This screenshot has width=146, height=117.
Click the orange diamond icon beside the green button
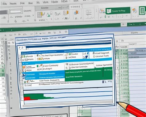point(135,10)
